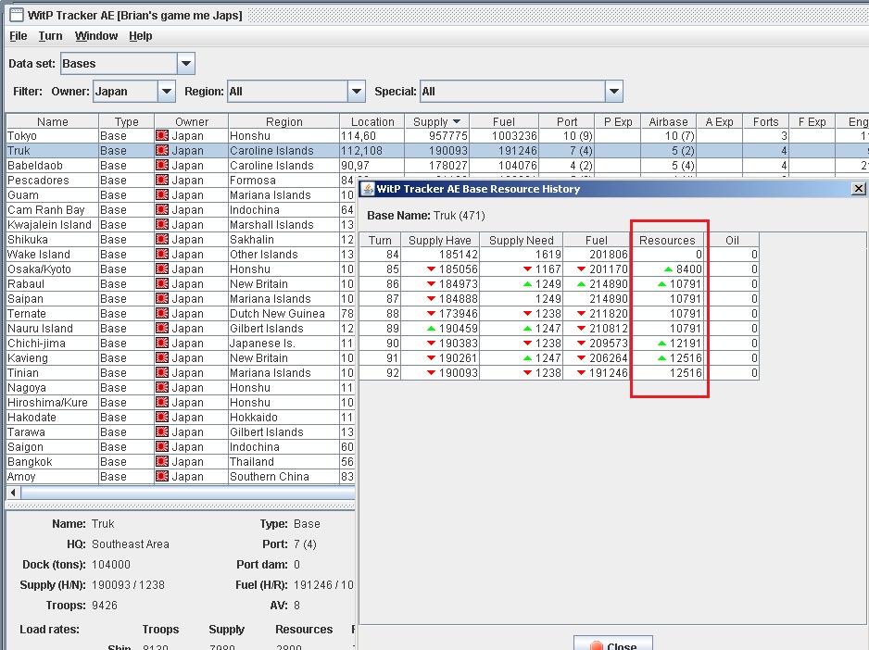Sort bases by Airbase column header
This screenshot has width=869, height=650.
point(668,122)
